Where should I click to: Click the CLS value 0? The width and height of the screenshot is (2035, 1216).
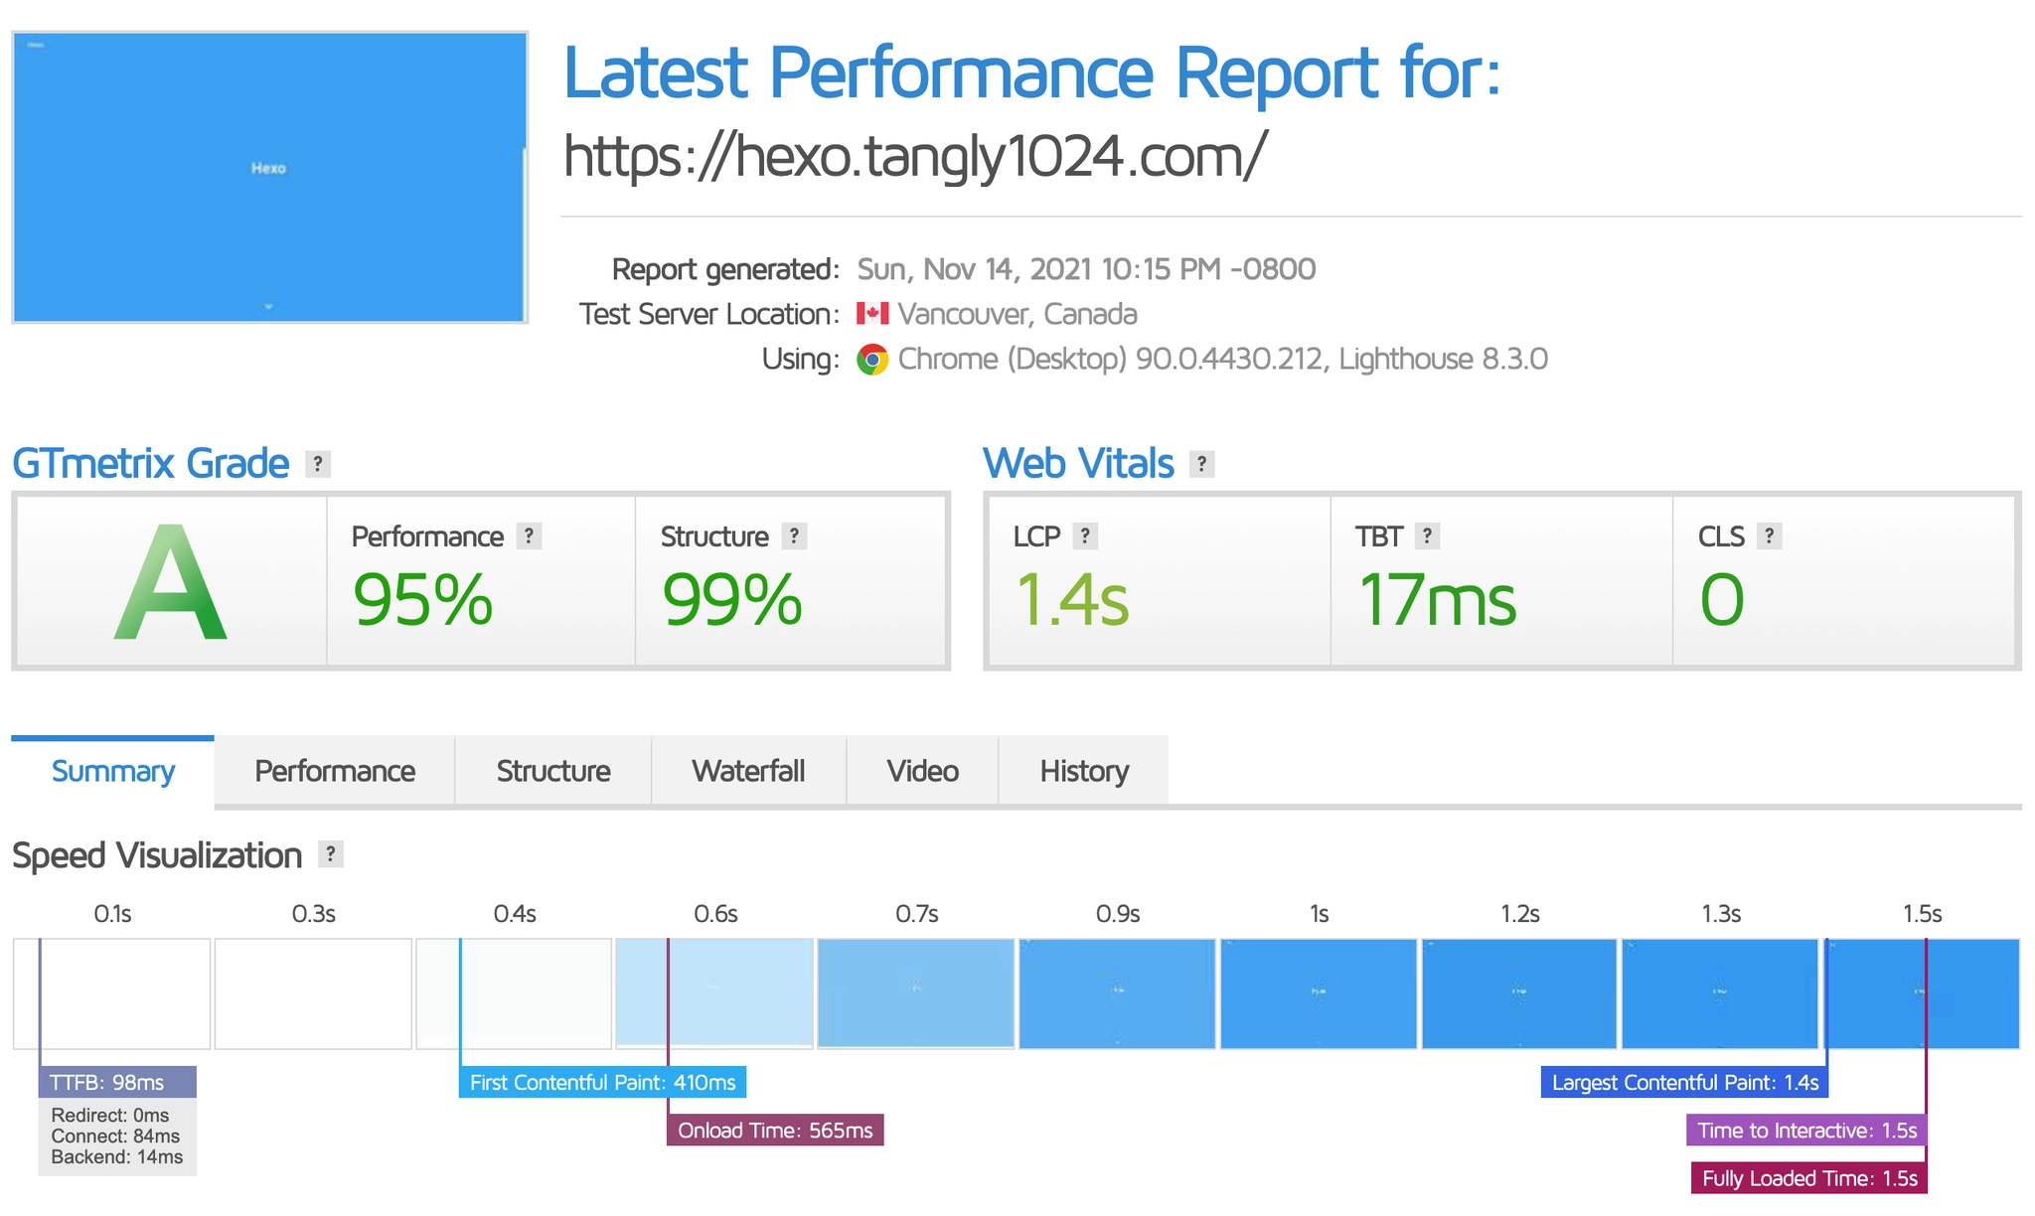click(1722, 600)
